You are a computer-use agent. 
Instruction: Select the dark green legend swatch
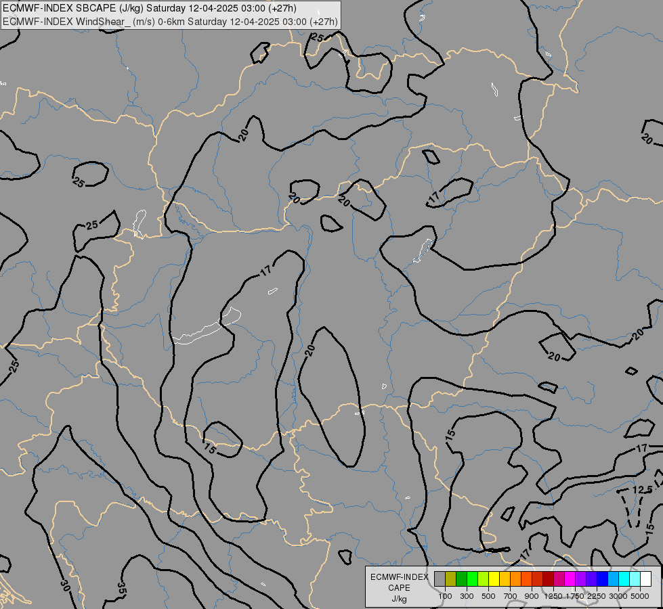click(461, 579)
